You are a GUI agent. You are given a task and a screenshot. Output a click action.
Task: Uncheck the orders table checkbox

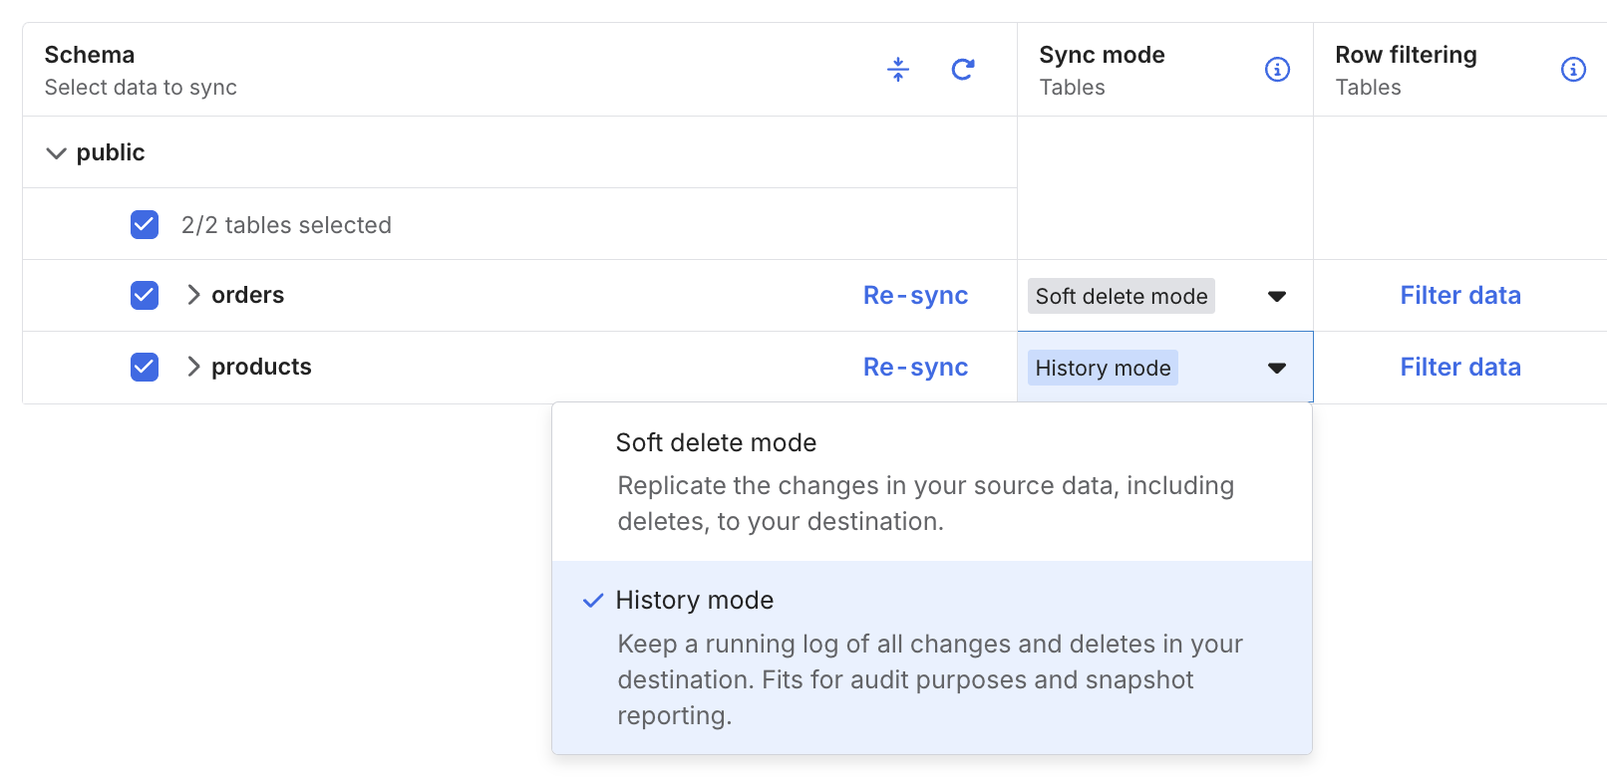click(145, 295)
